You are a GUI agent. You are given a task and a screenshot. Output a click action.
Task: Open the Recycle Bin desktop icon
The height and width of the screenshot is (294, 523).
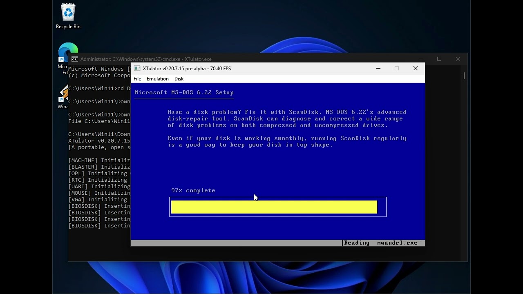pyautogui.click(x=68, y=16)
